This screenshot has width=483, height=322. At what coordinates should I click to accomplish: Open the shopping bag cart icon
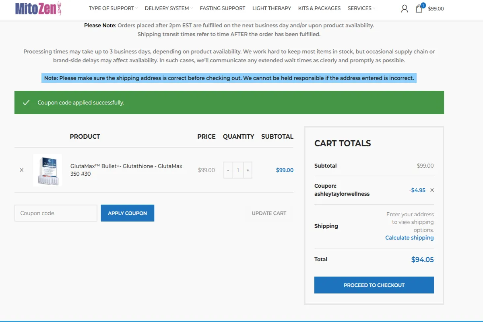click(x=419, y=8)
